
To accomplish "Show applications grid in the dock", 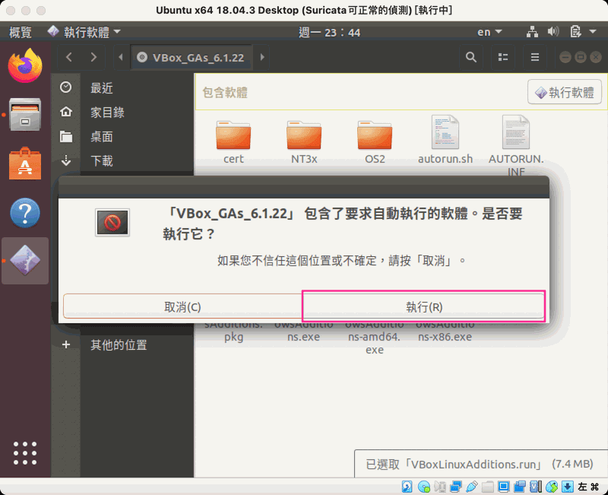I will [x=25, y=452].
